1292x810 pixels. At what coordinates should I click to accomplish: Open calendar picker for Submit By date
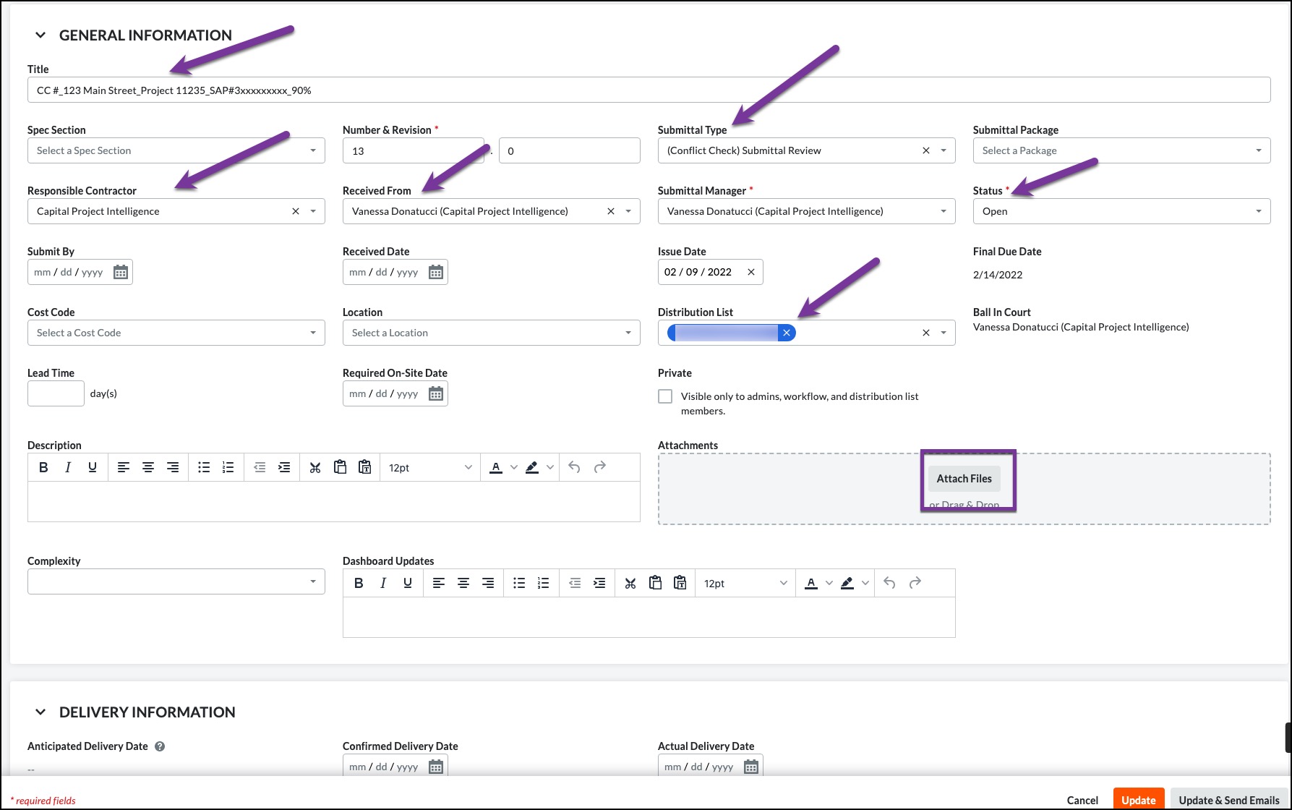(121, 272)
